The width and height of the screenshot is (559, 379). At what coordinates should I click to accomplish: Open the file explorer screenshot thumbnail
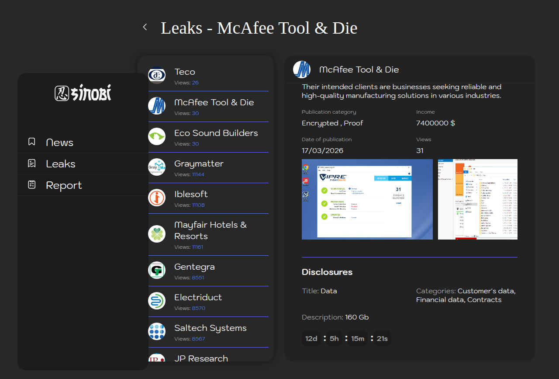(x=477, y=199)
